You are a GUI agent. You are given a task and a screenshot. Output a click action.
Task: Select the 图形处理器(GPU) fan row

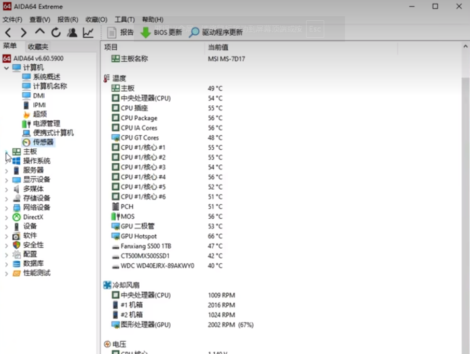pos(182,324)
